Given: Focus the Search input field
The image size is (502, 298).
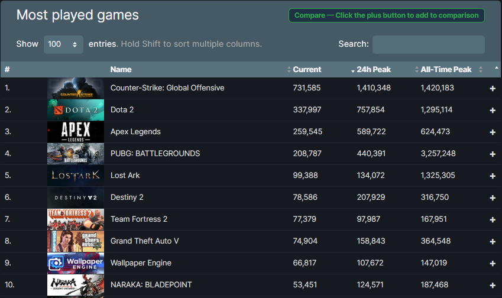Looking at the screenshot, I should 428,44.
